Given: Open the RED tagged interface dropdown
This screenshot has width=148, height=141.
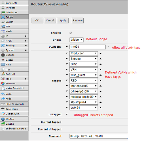Looking at the screenshot, I should 84,80.
